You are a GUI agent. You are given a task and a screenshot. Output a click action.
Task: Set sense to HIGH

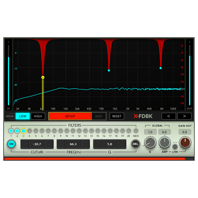click(x=38, y=116)
